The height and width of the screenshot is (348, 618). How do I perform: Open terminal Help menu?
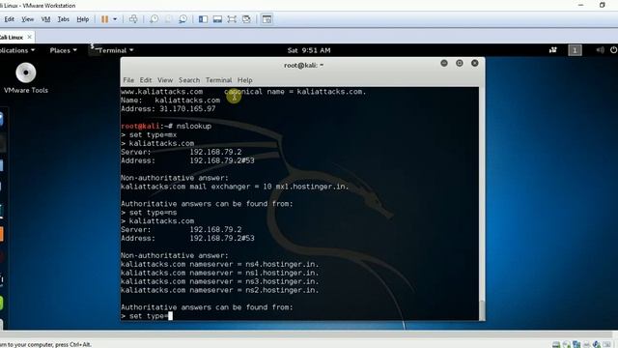(x=244, y=80)
